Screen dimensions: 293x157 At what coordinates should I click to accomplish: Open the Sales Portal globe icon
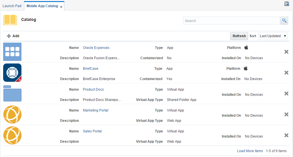[x=12, y=135]
